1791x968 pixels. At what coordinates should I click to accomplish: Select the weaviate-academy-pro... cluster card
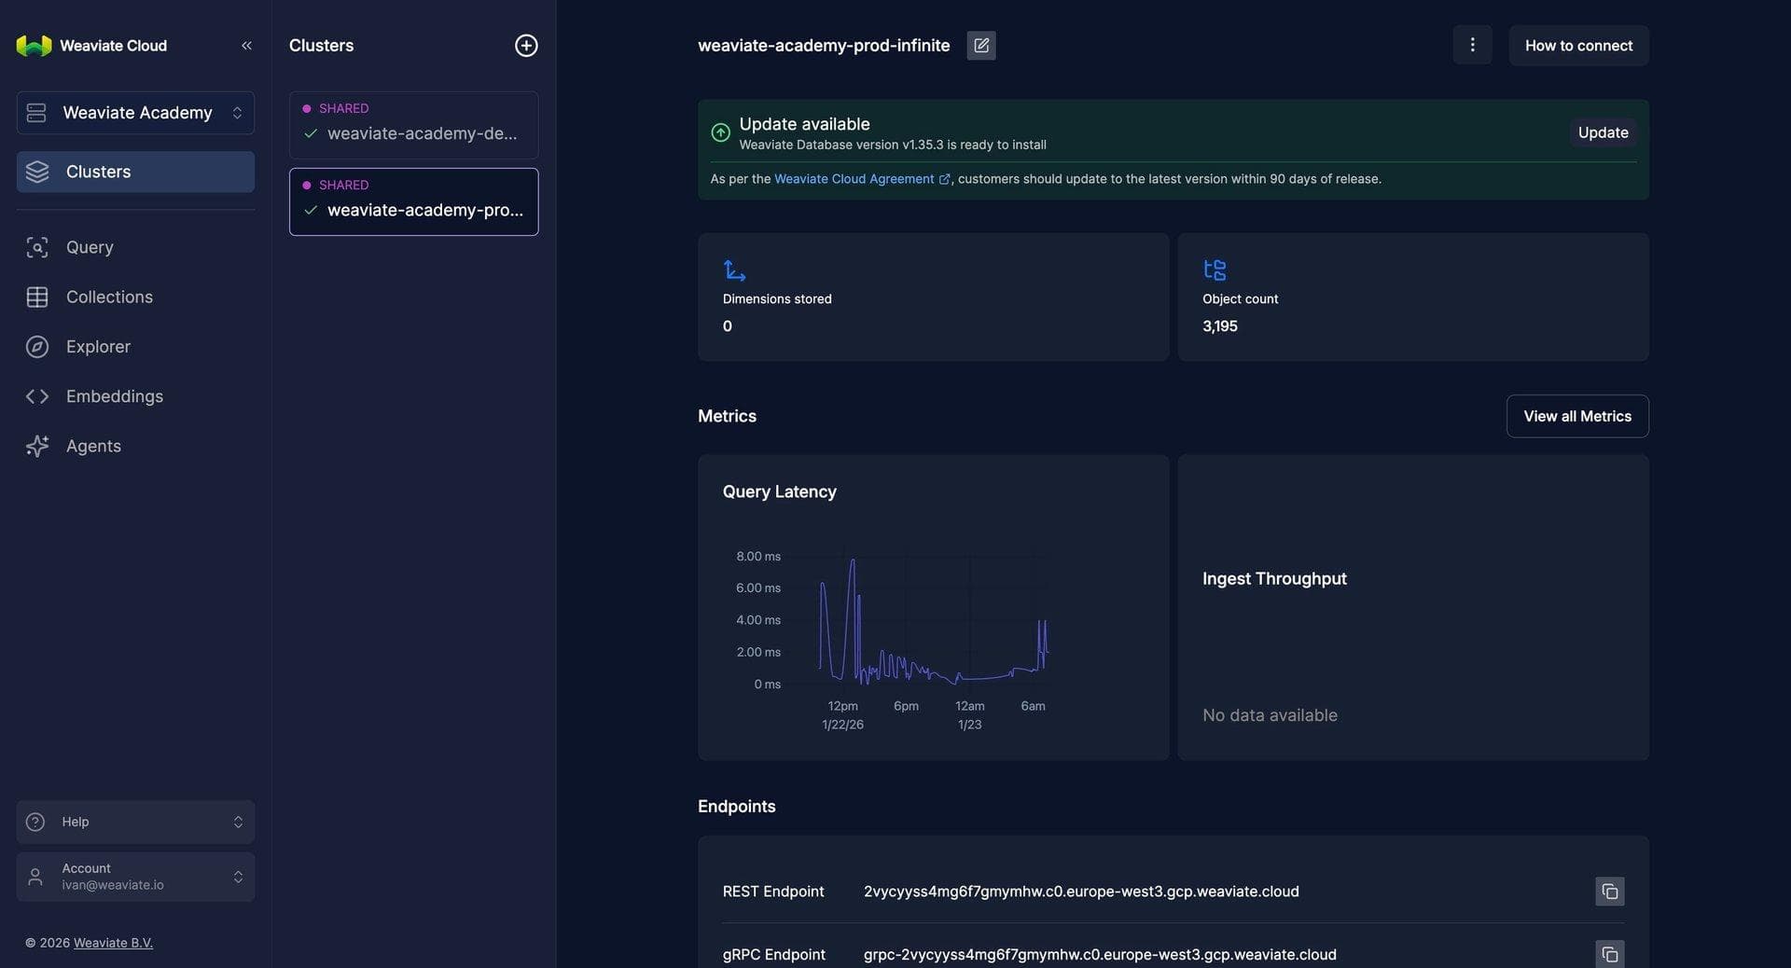coord(413,201)
